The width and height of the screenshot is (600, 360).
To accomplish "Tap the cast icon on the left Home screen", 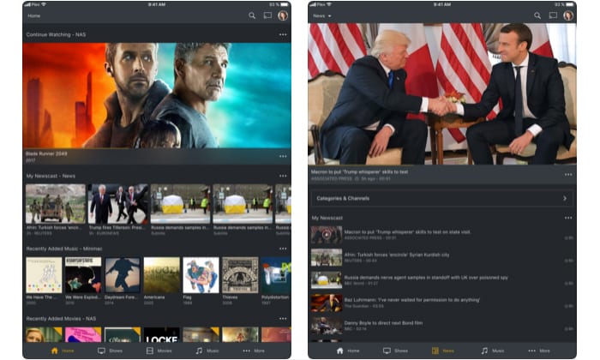I will [x=267, y=15].
